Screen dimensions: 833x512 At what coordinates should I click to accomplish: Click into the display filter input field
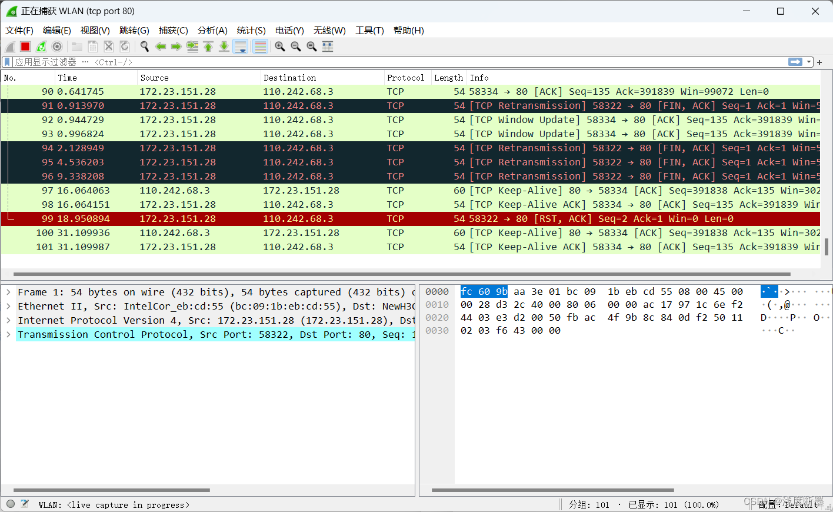400,62
